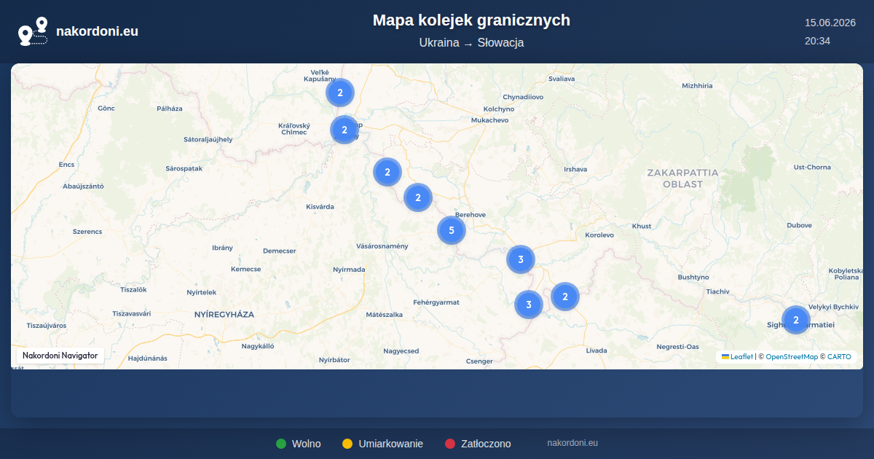Open the cluster marker near Veľké Kapušany

pos(340,93)
